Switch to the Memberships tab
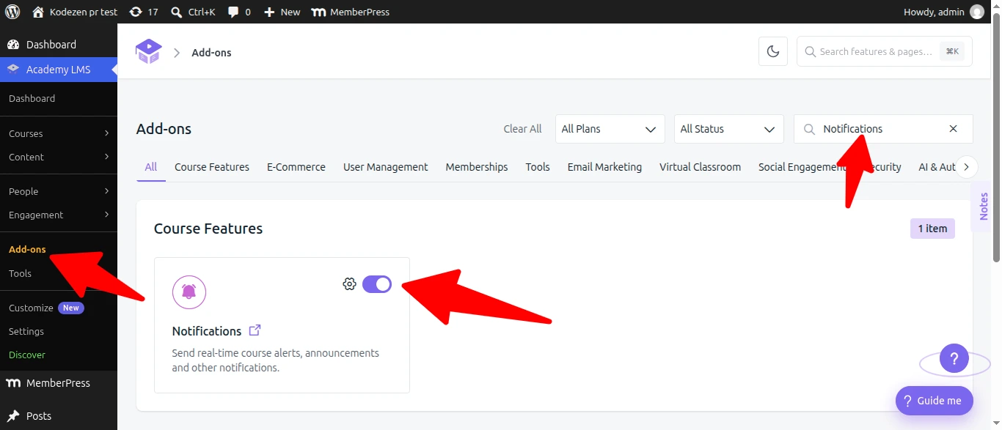This screenshot has width=1002, height=430. (x=477, y=167)
